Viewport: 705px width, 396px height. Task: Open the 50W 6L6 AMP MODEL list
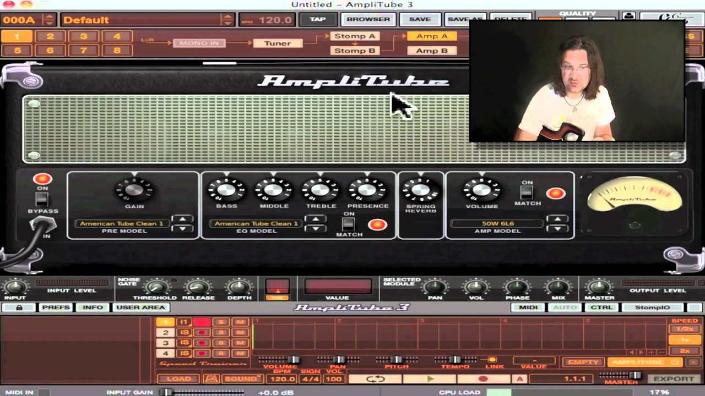[497, 223]
